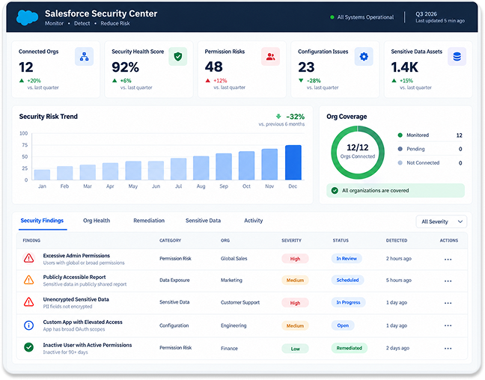Click the Finding column header
485x380 pixels.
click(31, 241)
